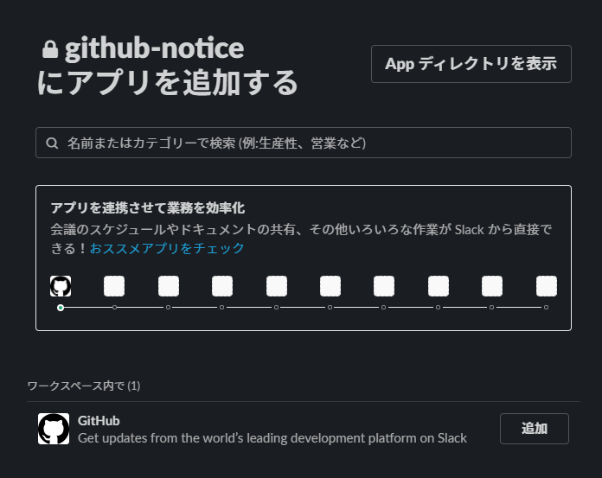Select the GitHub app name text
Image resolution: width=602 pixels, height=478 pixels.
tap(99, 421)
